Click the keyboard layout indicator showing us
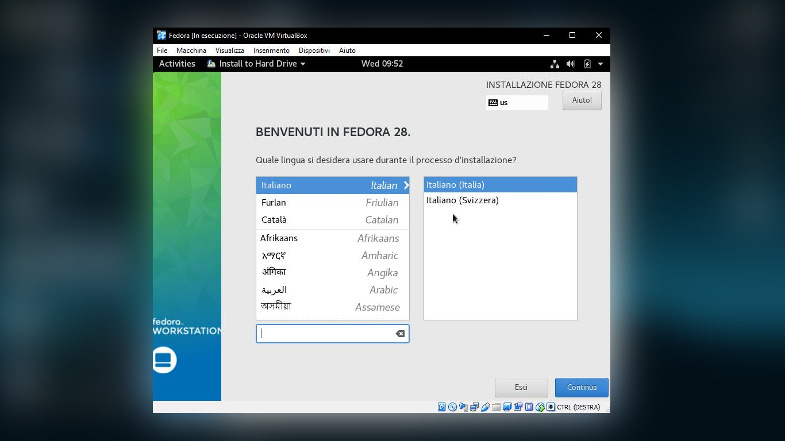 click(x=516, y=103)
